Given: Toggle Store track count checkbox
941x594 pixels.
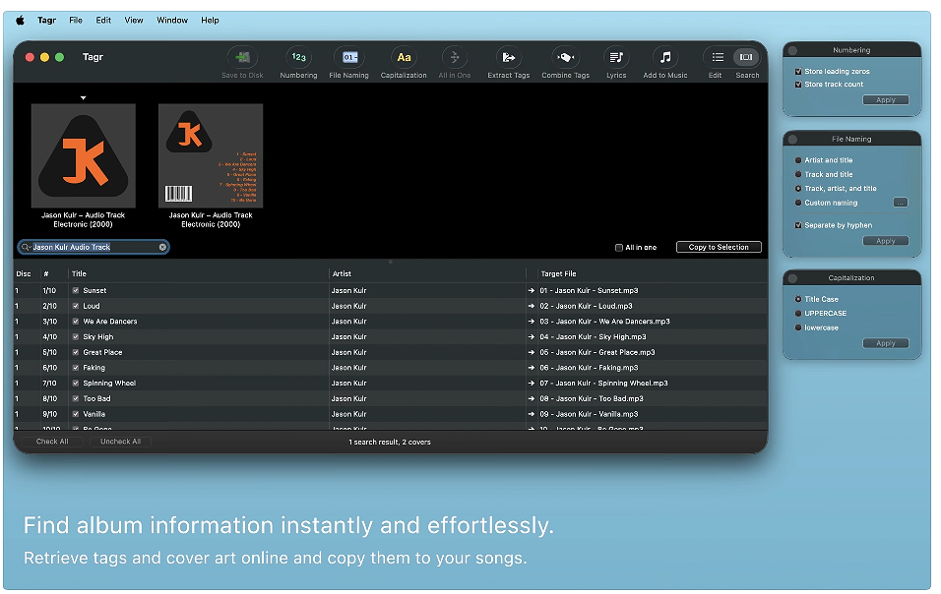Looking at the screenshot, I should coord(798,85).
